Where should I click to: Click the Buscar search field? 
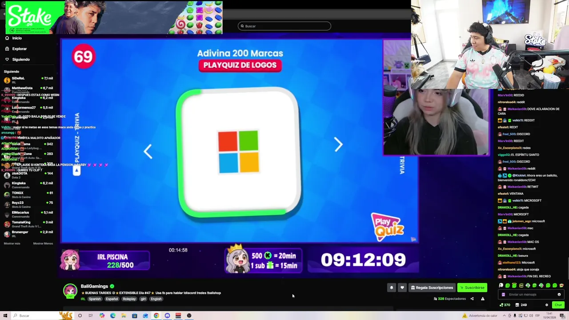coord(284,26)
